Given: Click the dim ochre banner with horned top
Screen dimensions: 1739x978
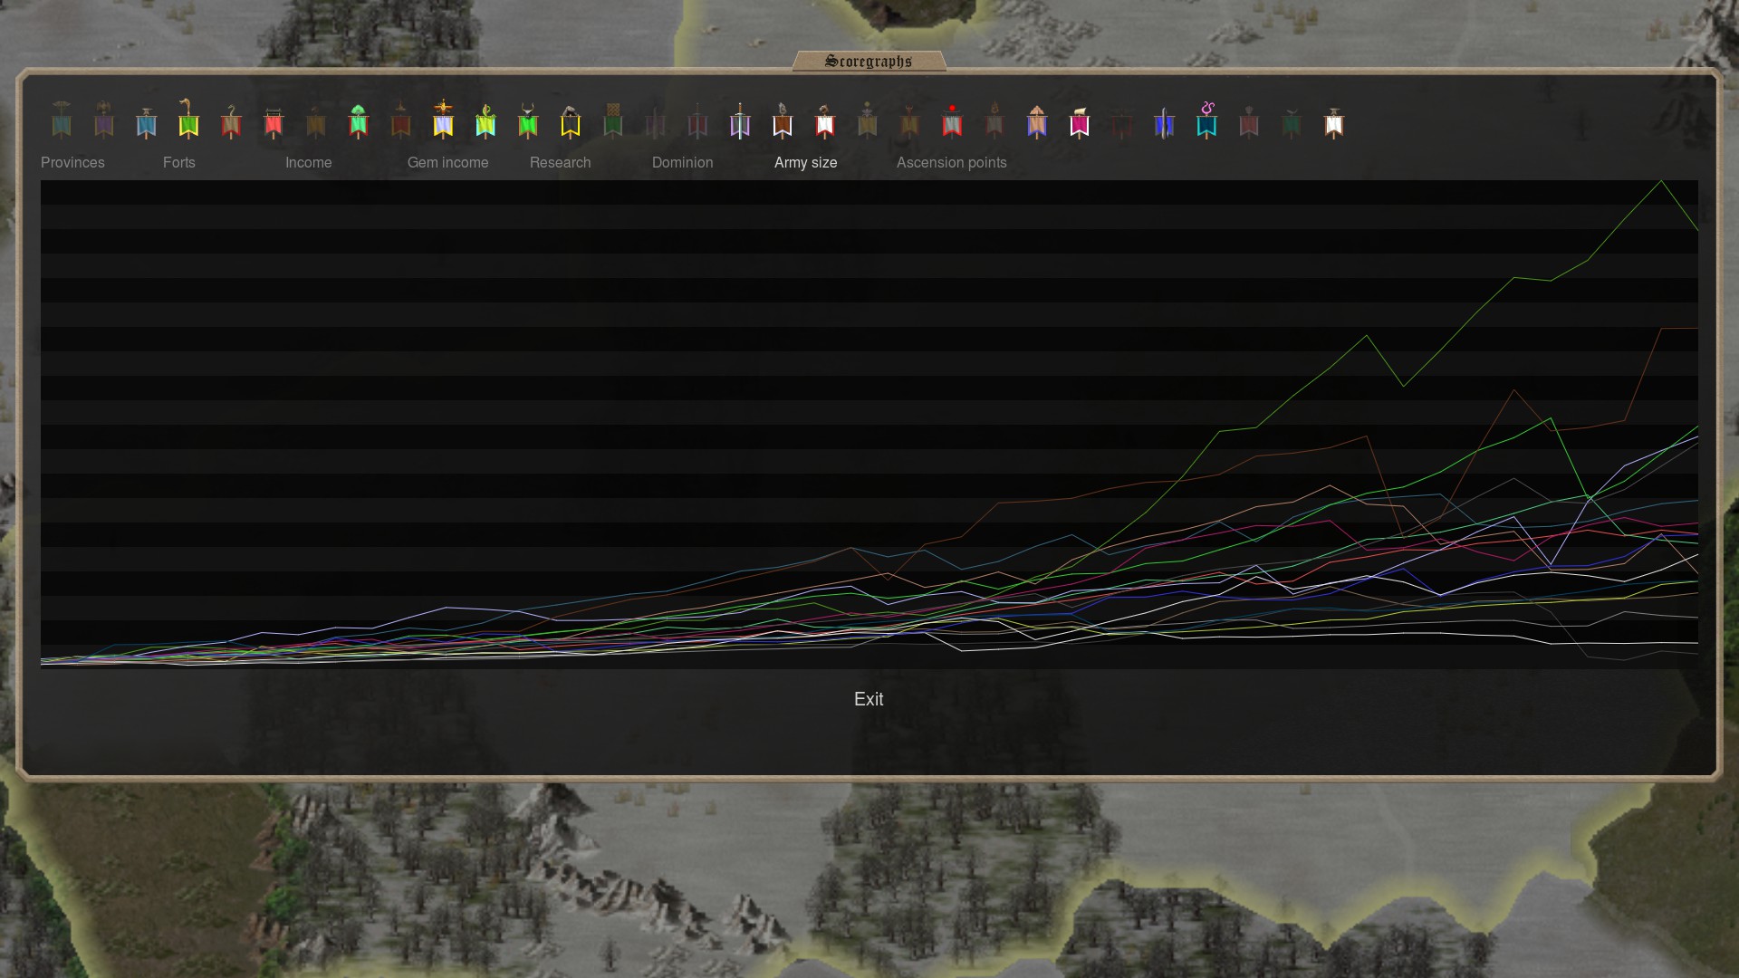Looking at the screenshot, I should (x=910, y=120).
